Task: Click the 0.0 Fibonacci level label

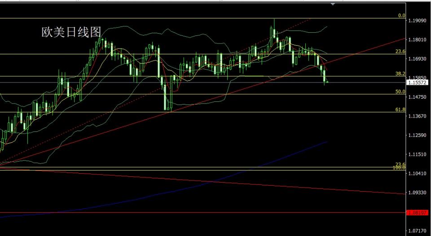Action: pyautogui.click(x=402, y=15)
